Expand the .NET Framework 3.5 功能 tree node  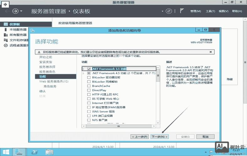click(83, 69)
